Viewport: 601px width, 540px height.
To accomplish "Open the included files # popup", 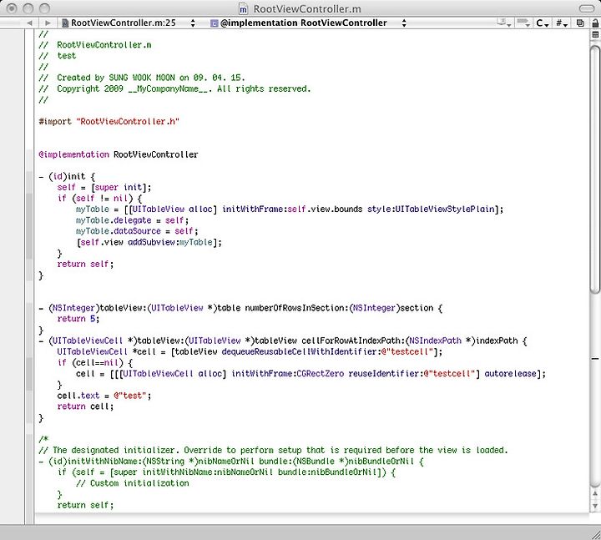I will [562, 23].
